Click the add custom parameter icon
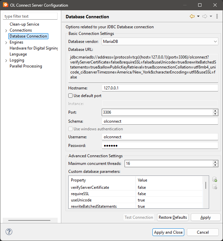Image resolution: width=223 pixels, height=241 pixels. pos(215,180)
